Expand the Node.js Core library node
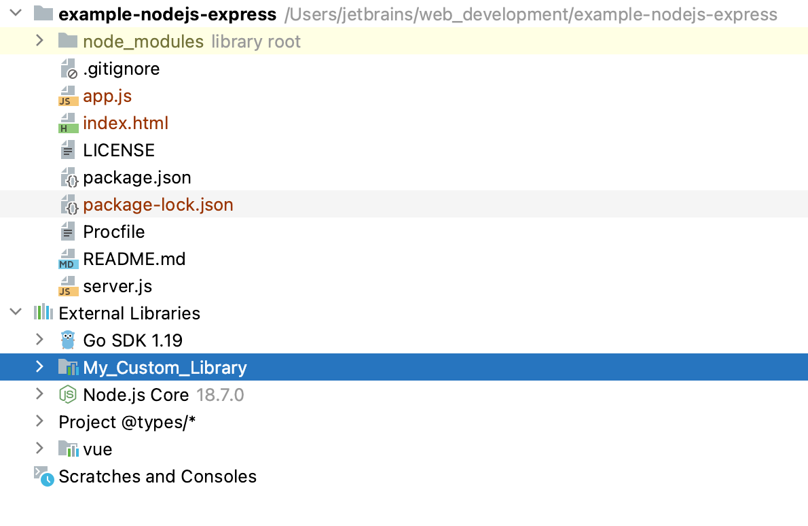 click(x=40, y=394)
